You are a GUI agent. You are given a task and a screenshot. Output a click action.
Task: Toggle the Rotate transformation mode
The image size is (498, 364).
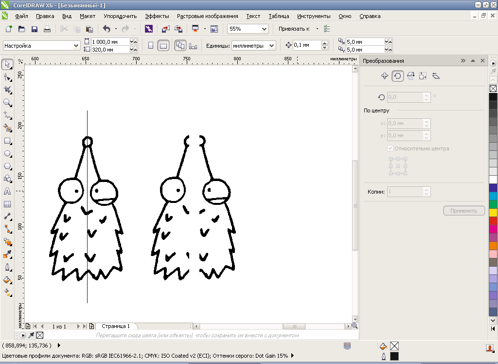pyautogui.click(x=397, y=75)
